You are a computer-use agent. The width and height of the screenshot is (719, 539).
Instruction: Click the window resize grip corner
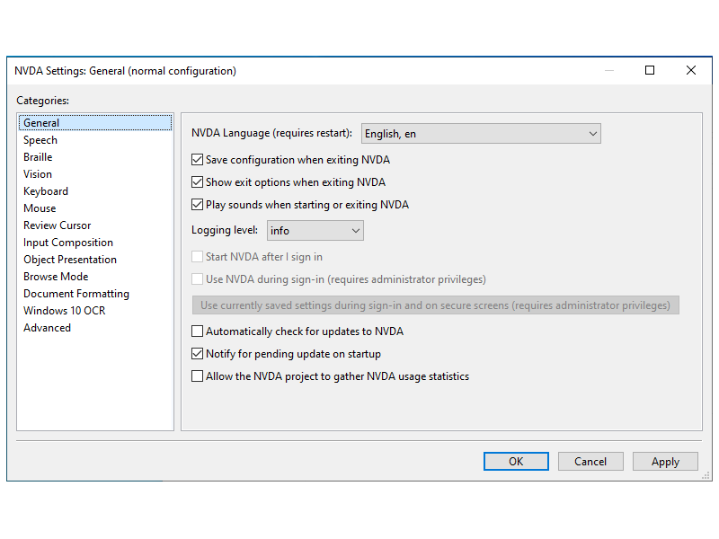coord(706,476)
